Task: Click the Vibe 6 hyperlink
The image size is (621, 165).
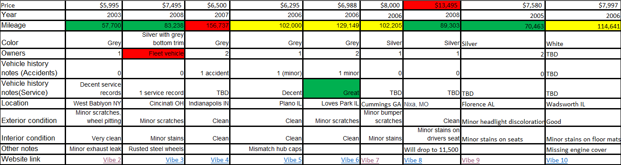Action: 350,160
